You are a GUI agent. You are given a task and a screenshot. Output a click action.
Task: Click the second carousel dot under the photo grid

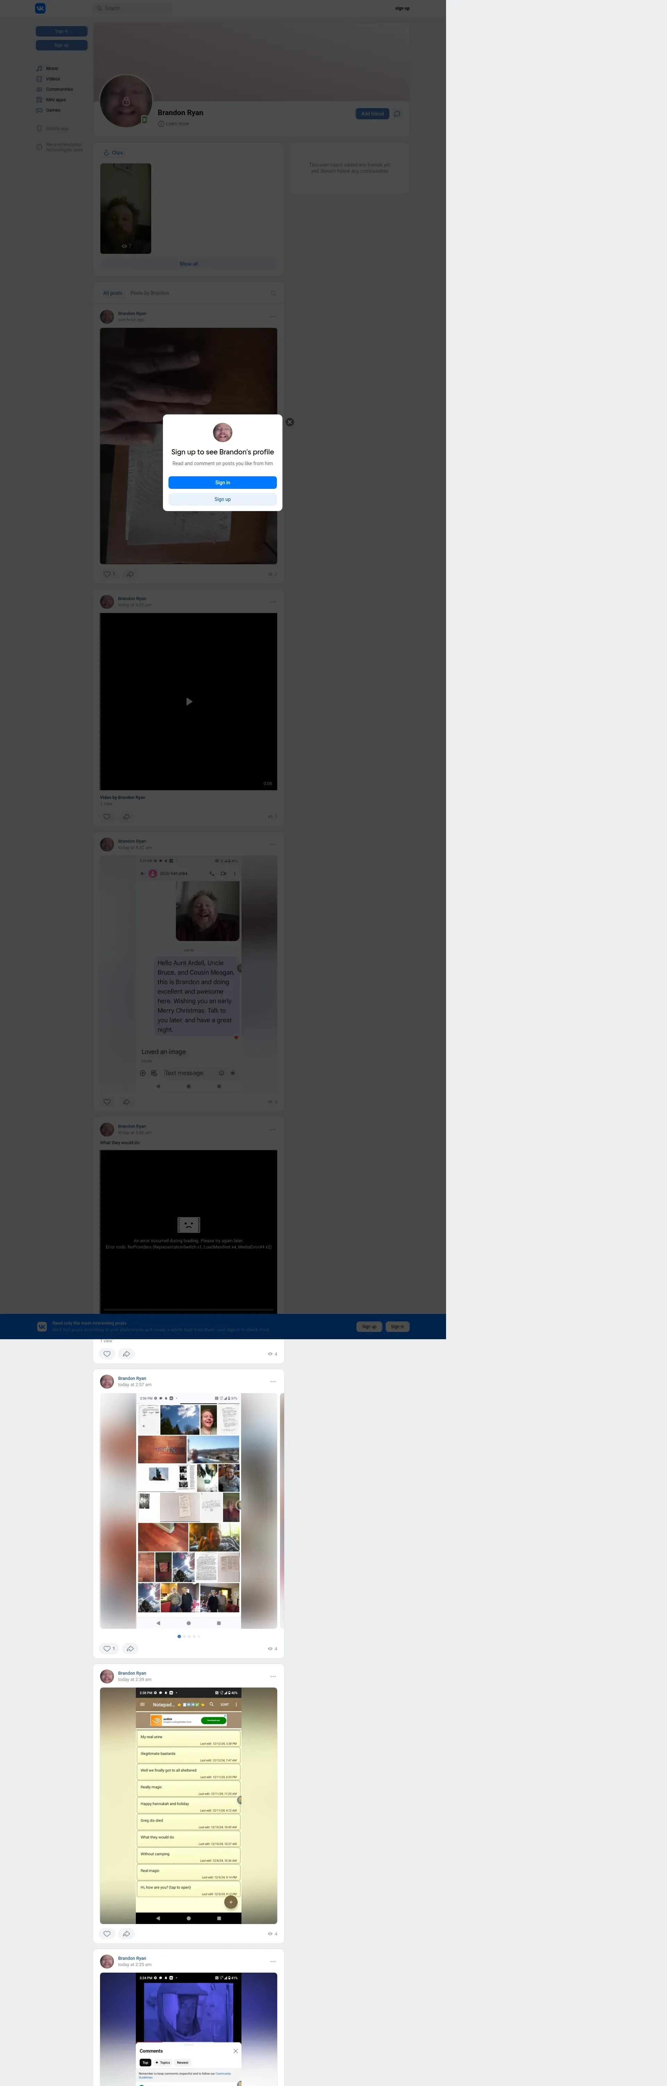coord(184,1636)
